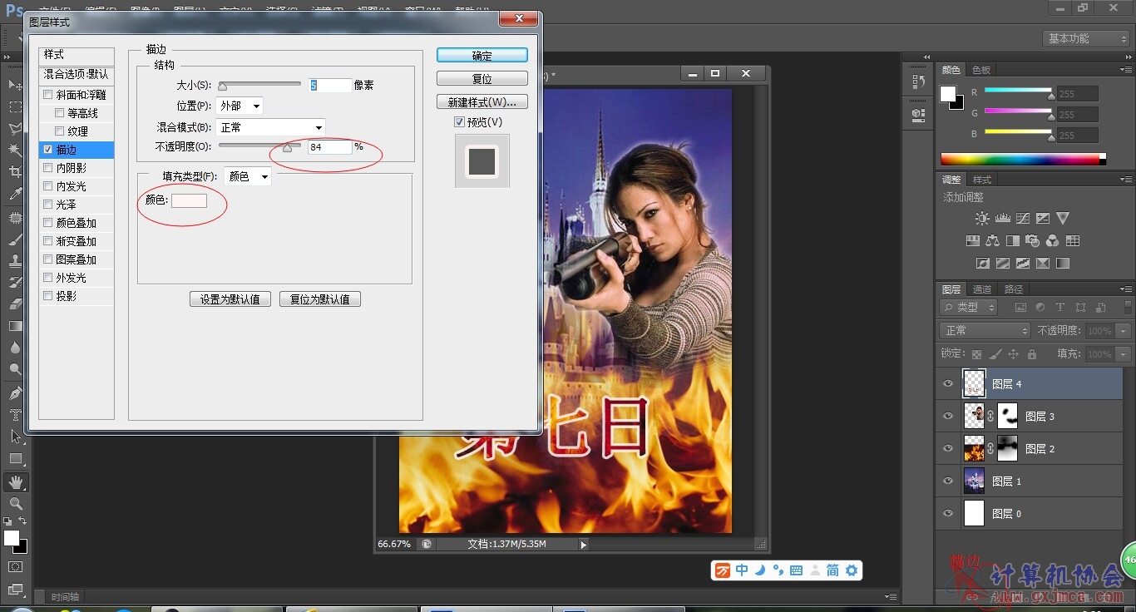The width and height of the screenshot is (1136, 612).
Task: Enable the 投影 checkbox
Action: click(48, 296)
